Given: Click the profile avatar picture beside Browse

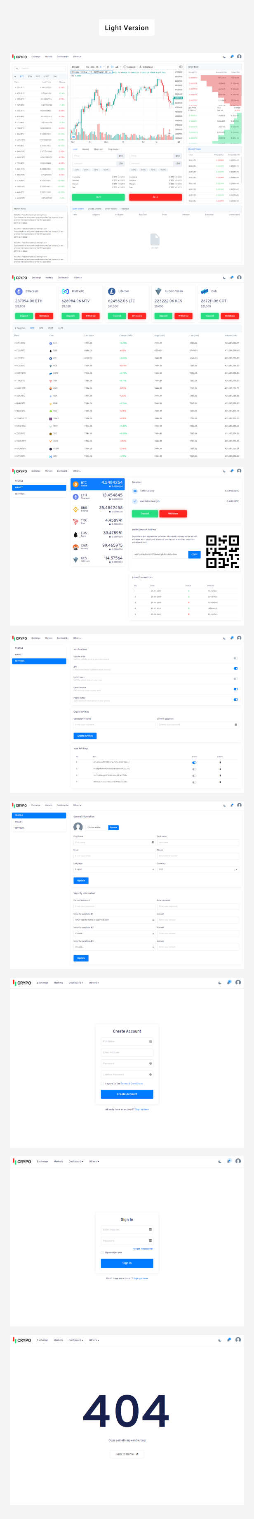Looking at the screenshot, I should click(78, 827).
